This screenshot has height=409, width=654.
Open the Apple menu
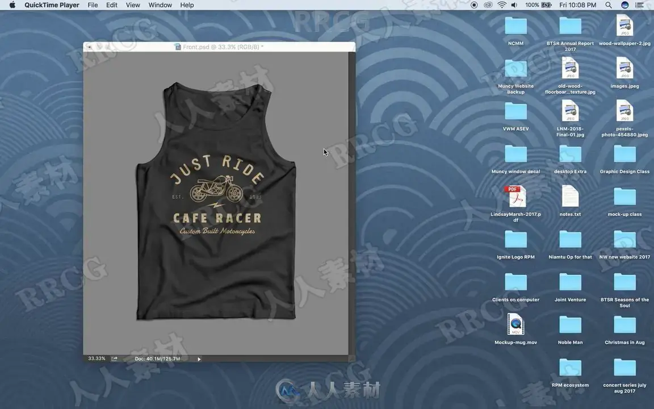(12, 5)
